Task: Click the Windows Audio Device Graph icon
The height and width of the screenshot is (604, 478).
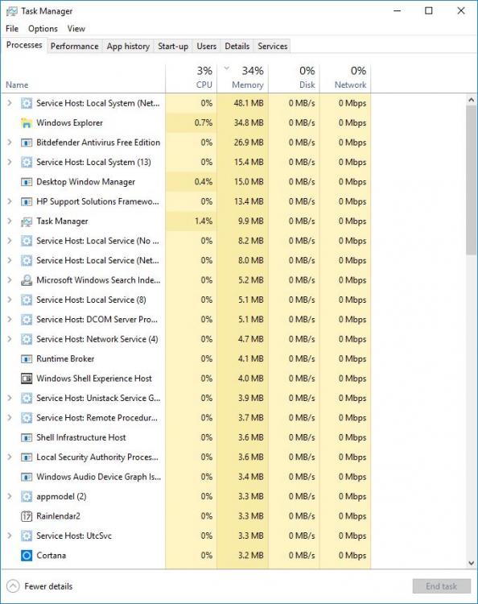Action: point(27,477)
